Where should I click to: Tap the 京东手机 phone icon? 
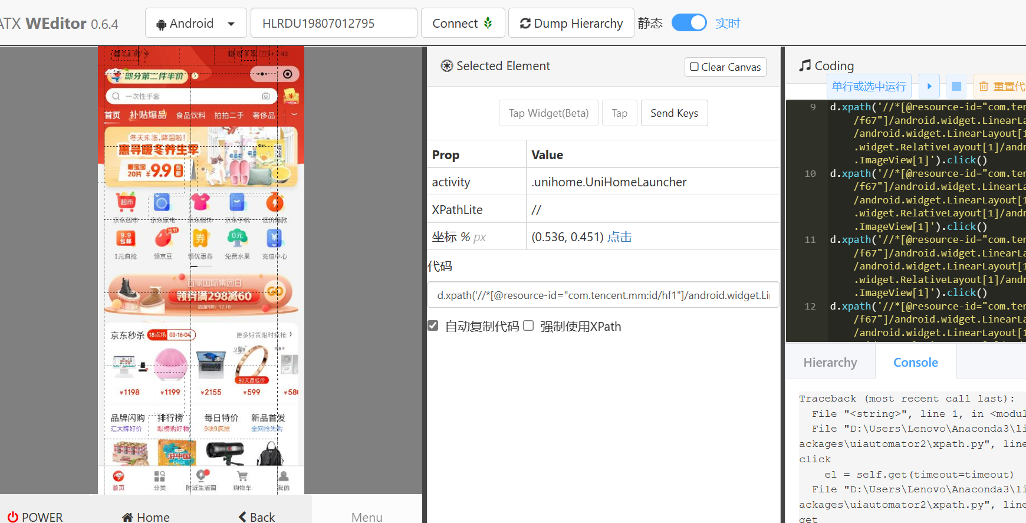(x=237, y=202)
